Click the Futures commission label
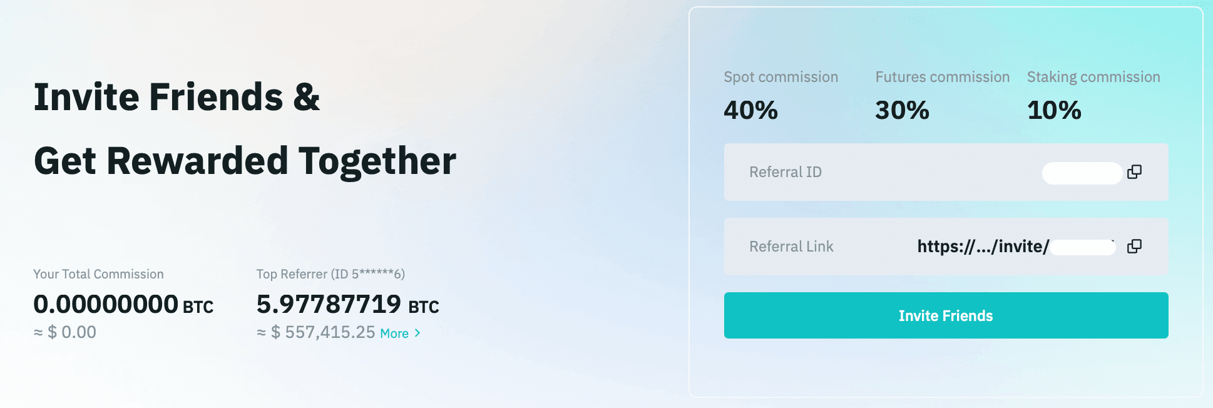This screenshot has height=408, width=1213. click(x=942, y=77)
